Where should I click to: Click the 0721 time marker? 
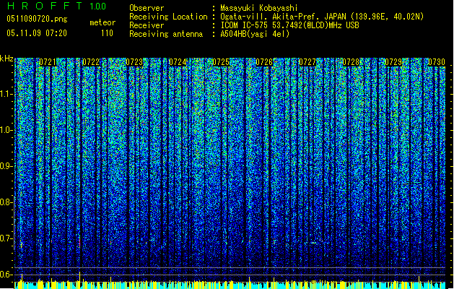pos(48,62)
